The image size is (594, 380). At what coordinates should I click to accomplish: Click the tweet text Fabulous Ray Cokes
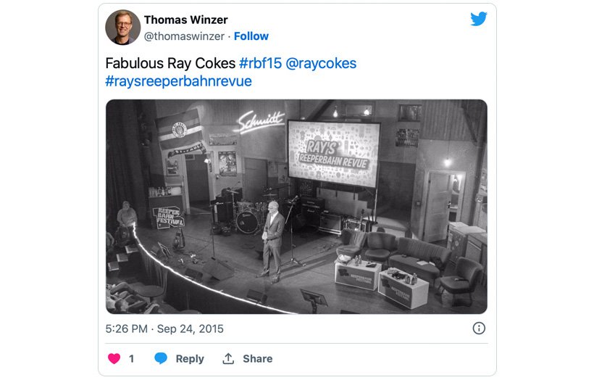click(x=170, y=63)
